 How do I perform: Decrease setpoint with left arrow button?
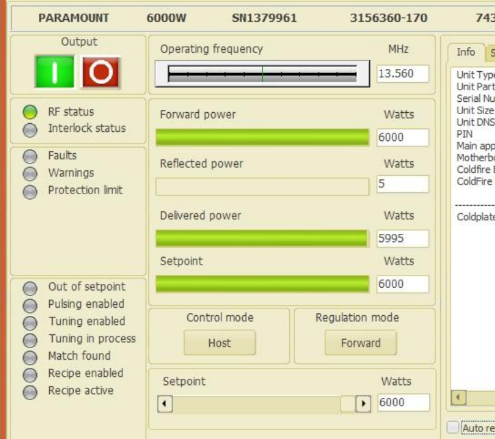pyautogui.click(x=165, y=403)
